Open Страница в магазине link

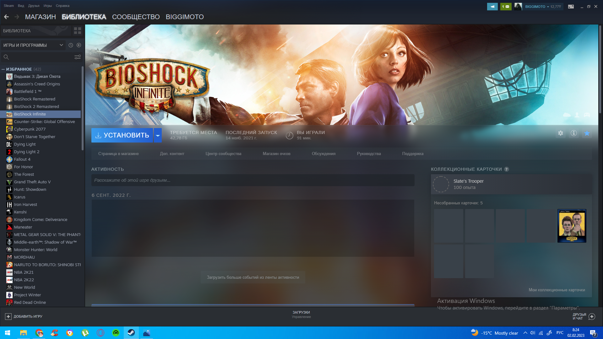118,154
